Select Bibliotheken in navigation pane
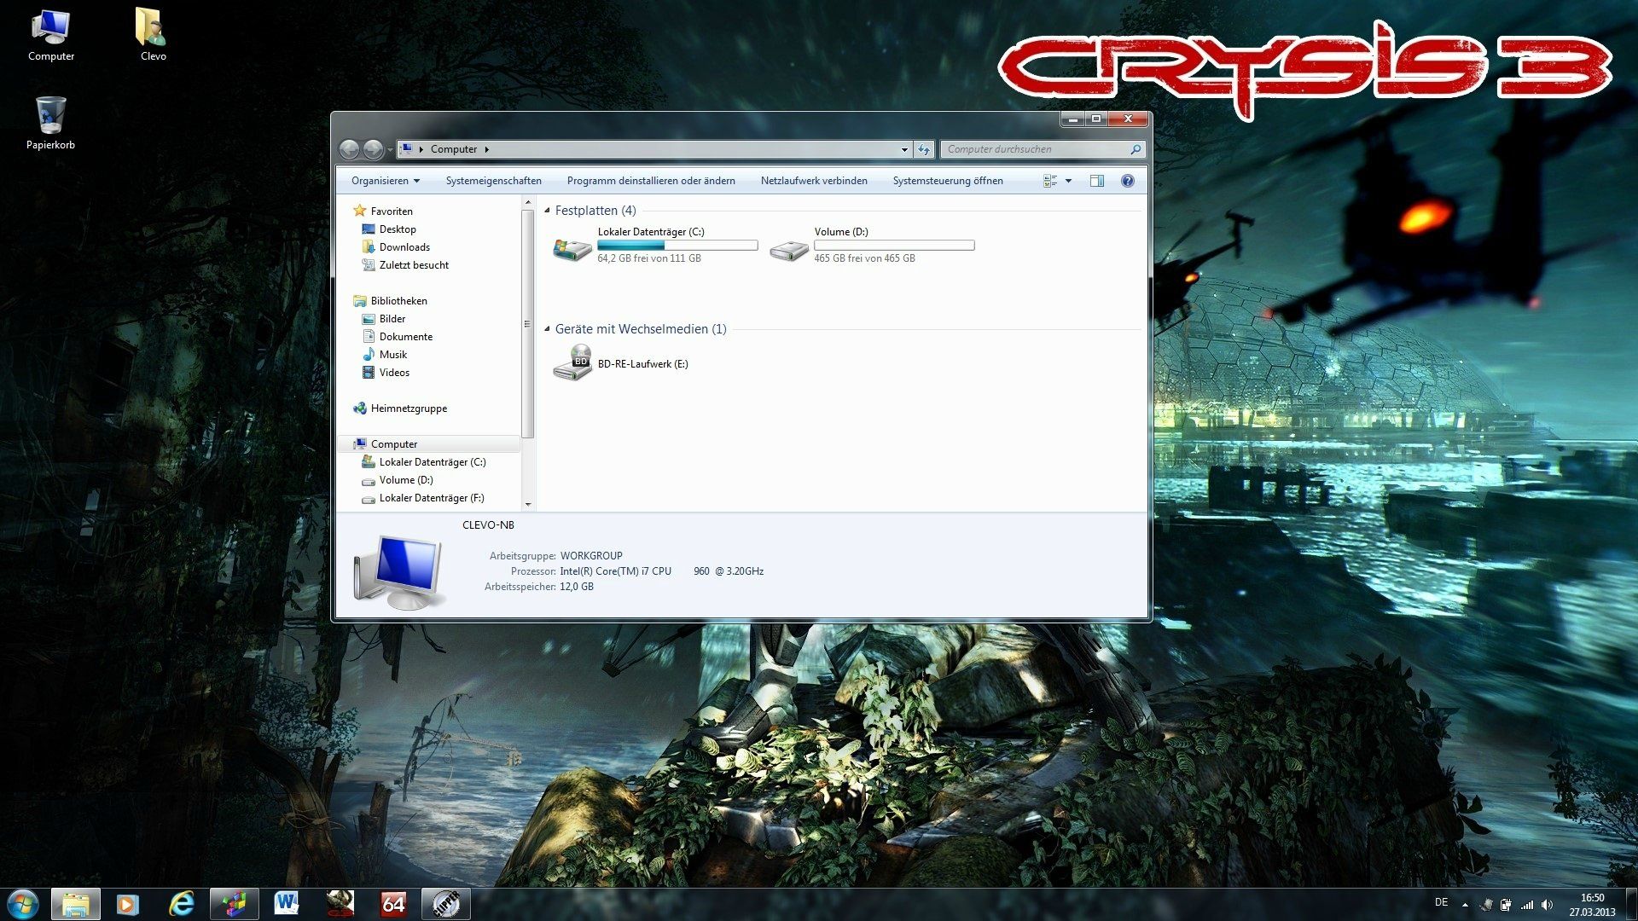The height and width of the screenshot is (921, 1638). [x=398, y=301]
